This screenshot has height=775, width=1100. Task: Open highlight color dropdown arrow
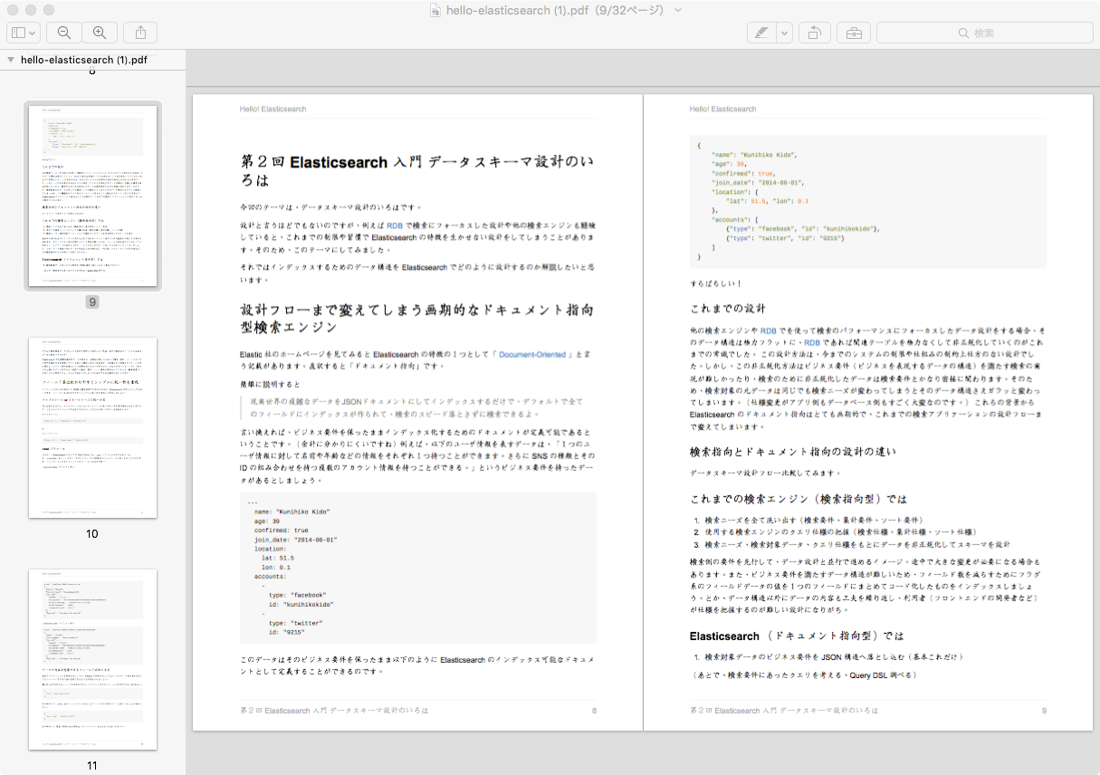(784, 33)
